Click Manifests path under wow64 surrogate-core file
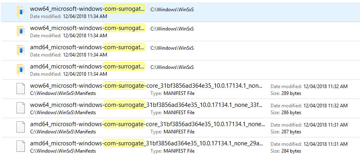This screenshot has width=360, height=163. 63,94
